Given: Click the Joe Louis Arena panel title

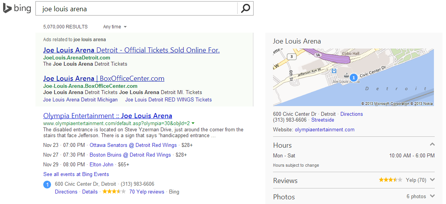Looking at the screenshot, I should (x=297, y=42).
